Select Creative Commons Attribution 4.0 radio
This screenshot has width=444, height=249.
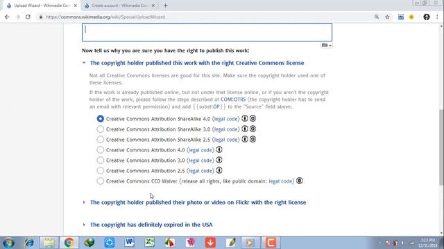100,150
